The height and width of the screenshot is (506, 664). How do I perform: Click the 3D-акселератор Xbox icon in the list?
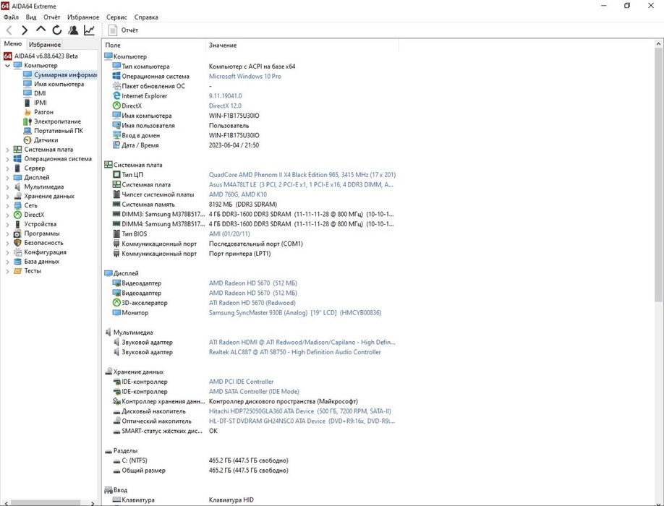(116, 302)
